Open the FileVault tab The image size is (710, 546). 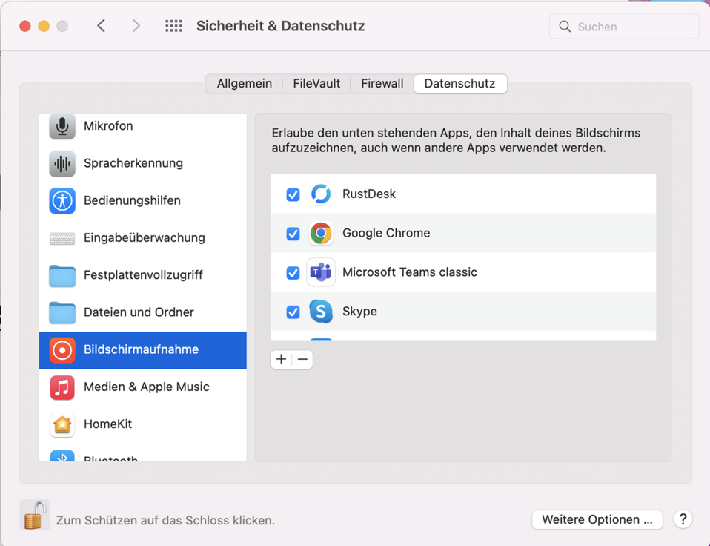(316, 84)
